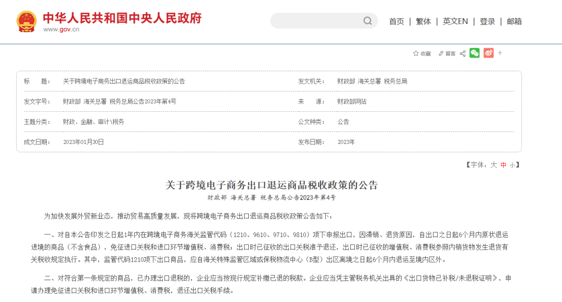This screenshot has width=562, height=302.
Task: Click the 收藏 label text
Action: click(426, 54)
